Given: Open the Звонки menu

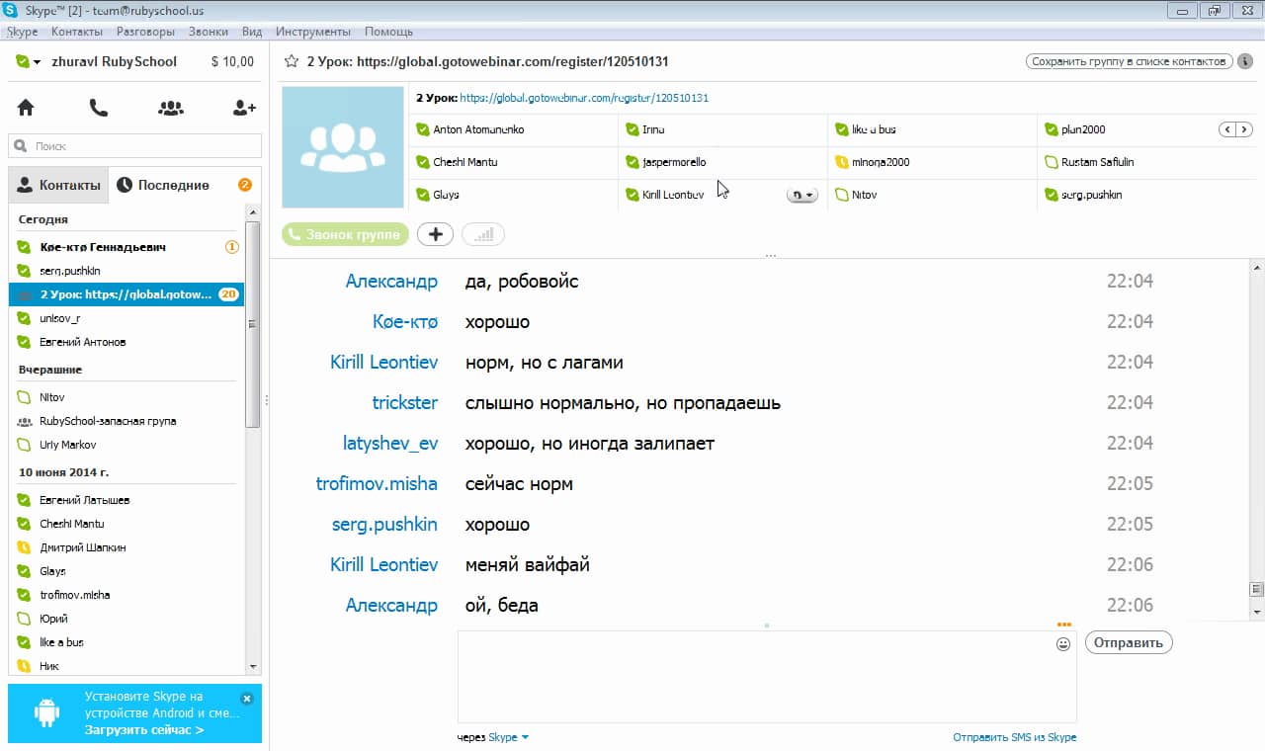Looking at the screenshot, I should pos(209,32).
